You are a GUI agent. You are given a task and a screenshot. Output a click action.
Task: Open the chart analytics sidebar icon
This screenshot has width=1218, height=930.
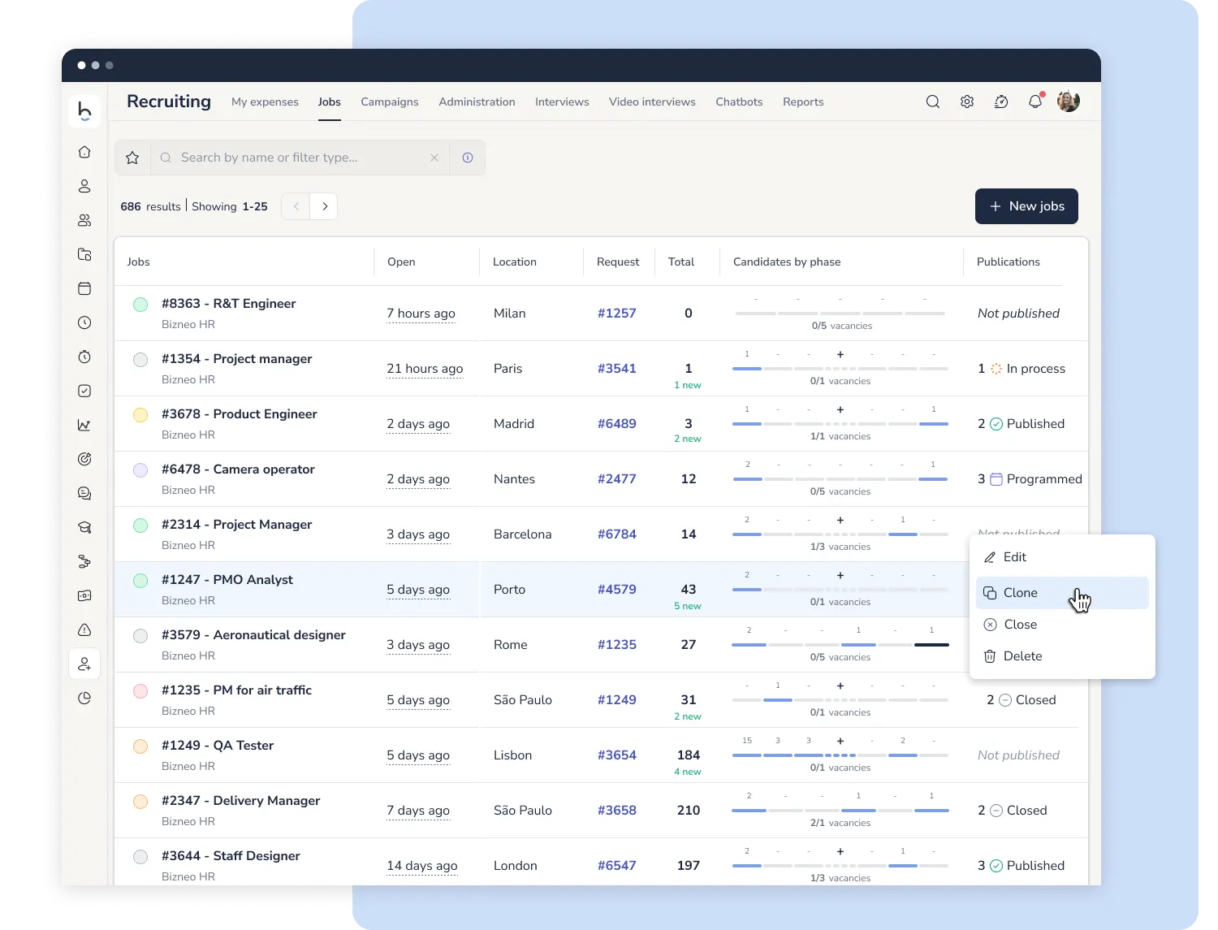[84, 425]
